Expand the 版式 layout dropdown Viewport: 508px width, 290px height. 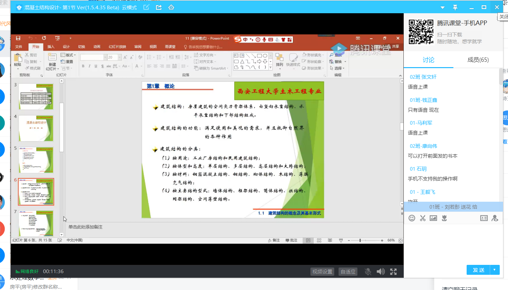click(x=69, y=55)
